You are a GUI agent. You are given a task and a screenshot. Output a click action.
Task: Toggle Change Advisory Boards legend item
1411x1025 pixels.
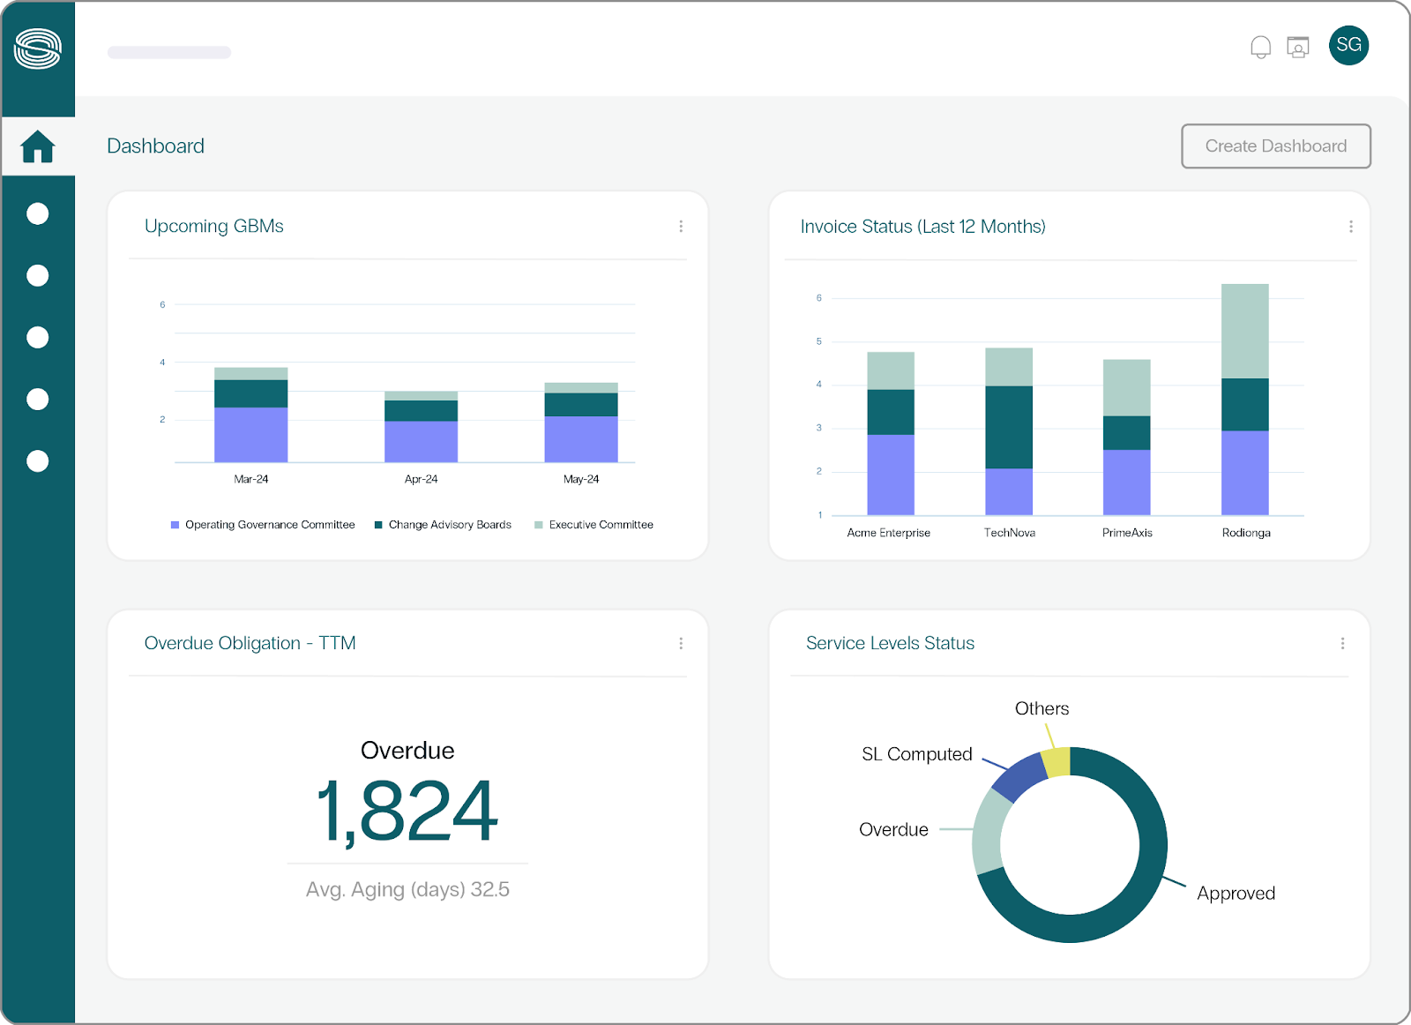[443, 525]
